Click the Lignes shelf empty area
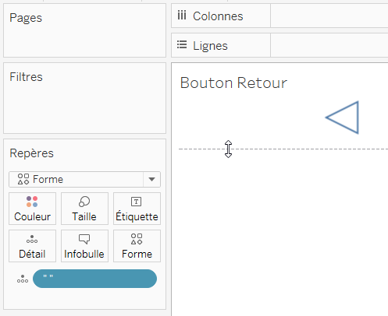This screenshot has height=316, width=388. (x=329, y=45)
